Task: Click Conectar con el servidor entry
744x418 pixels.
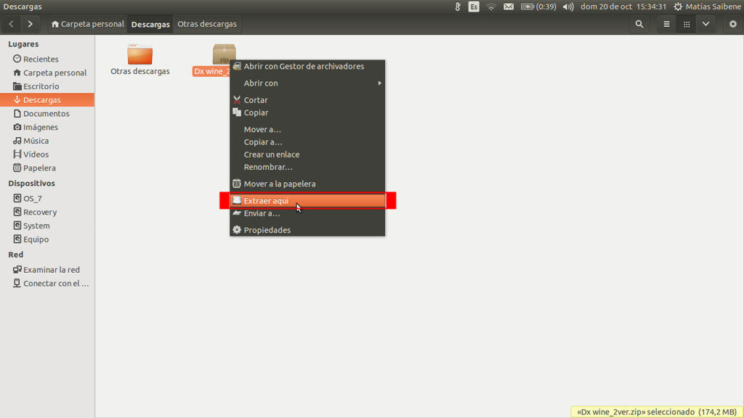Action: 47,284
